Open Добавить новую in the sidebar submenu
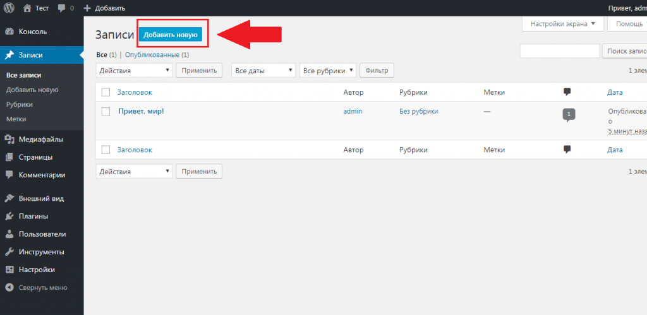 coord(32,90)
